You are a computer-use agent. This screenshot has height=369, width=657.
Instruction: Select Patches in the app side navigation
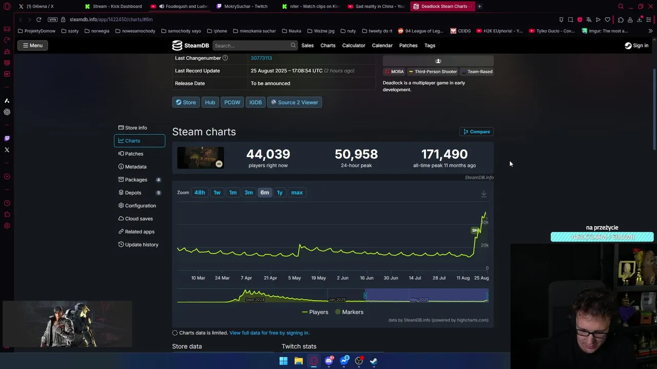pyautogui.click(x=140, y=154)
